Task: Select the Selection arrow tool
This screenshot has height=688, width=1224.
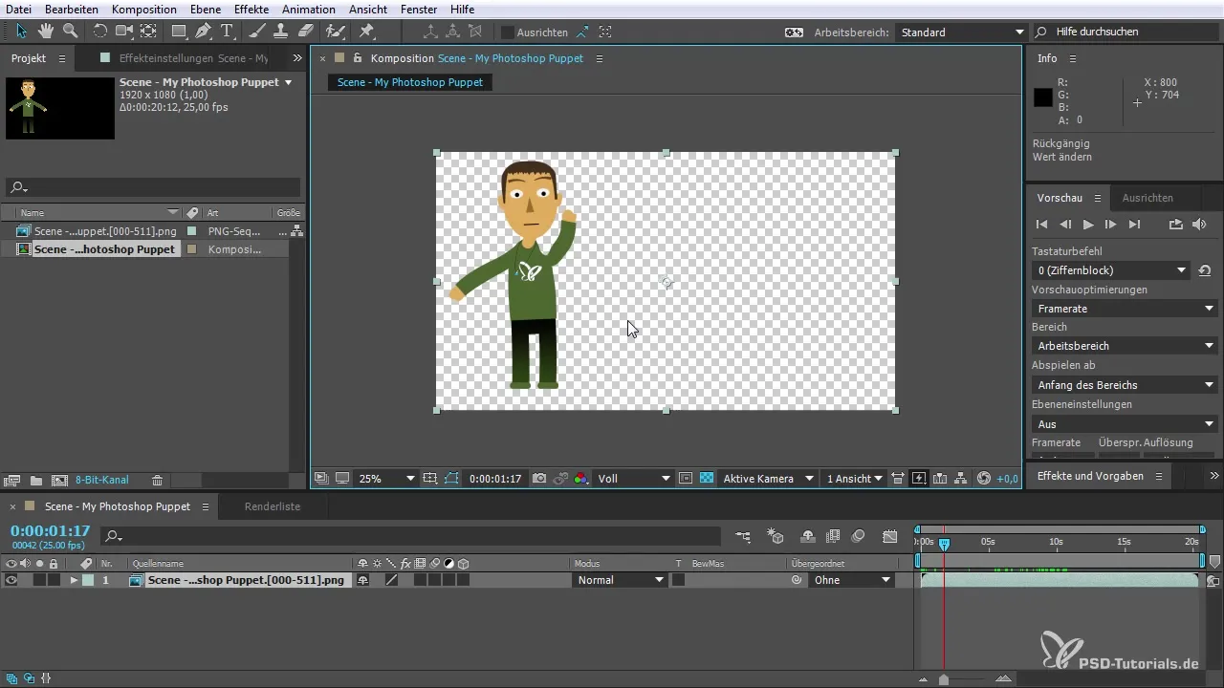Action: pyautogui.click(x=22, y=31)
